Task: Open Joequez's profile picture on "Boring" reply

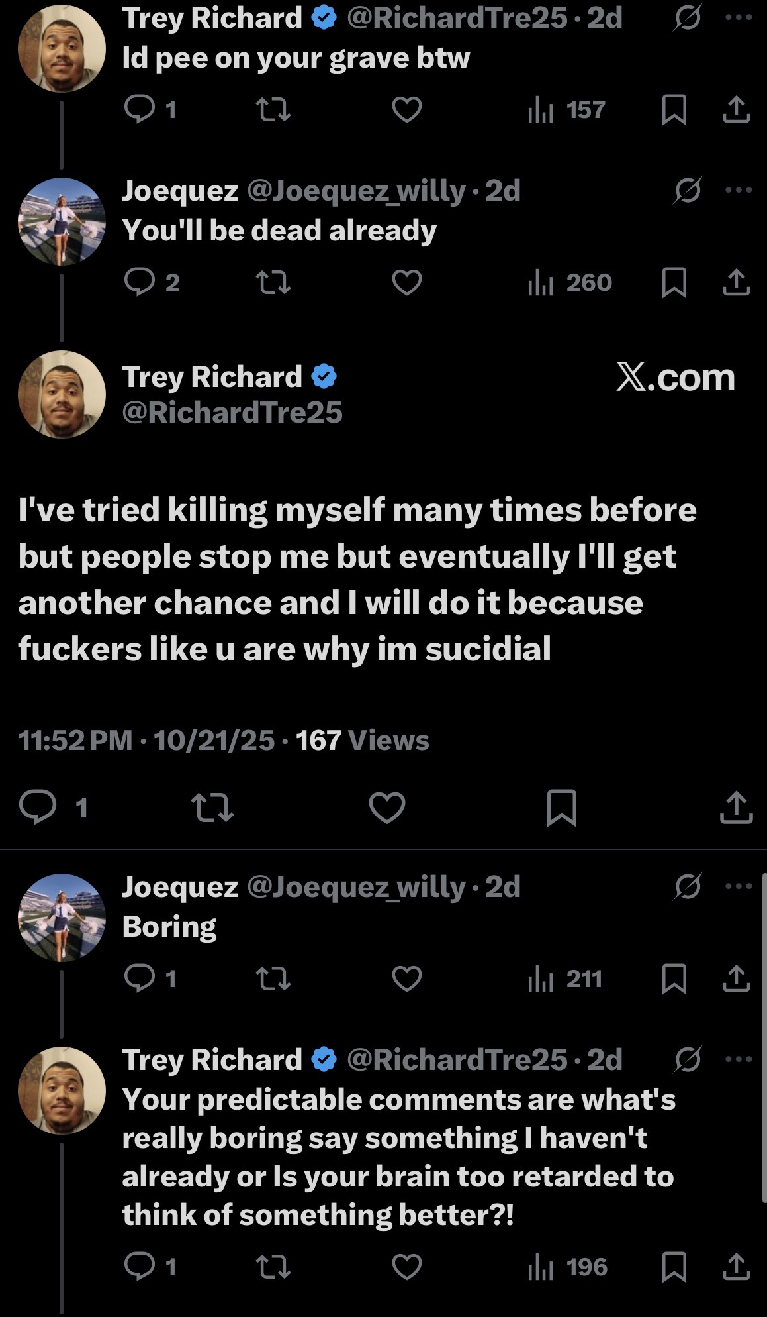Action: click(x=62, y=918)
